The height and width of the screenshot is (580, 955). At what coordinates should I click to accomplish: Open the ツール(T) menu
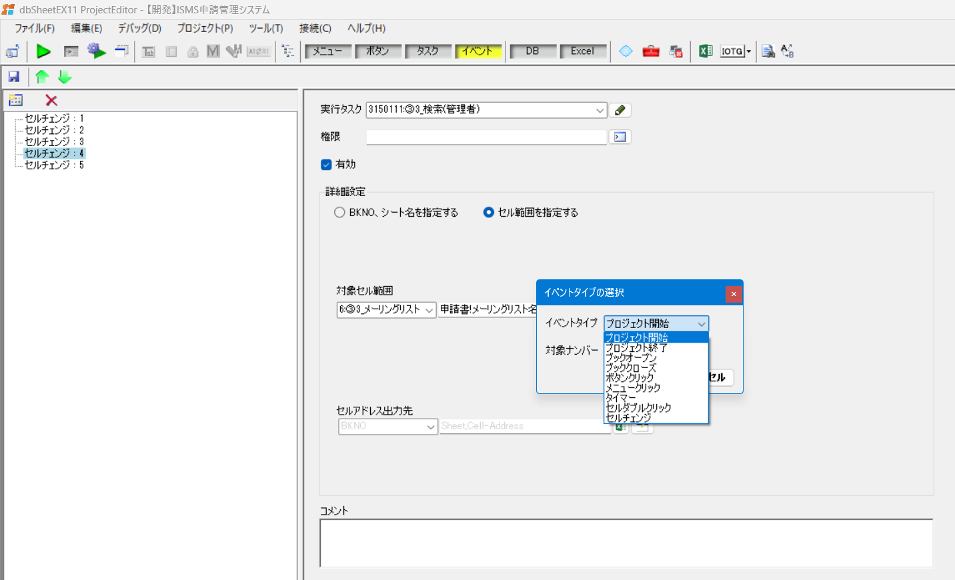265,28
